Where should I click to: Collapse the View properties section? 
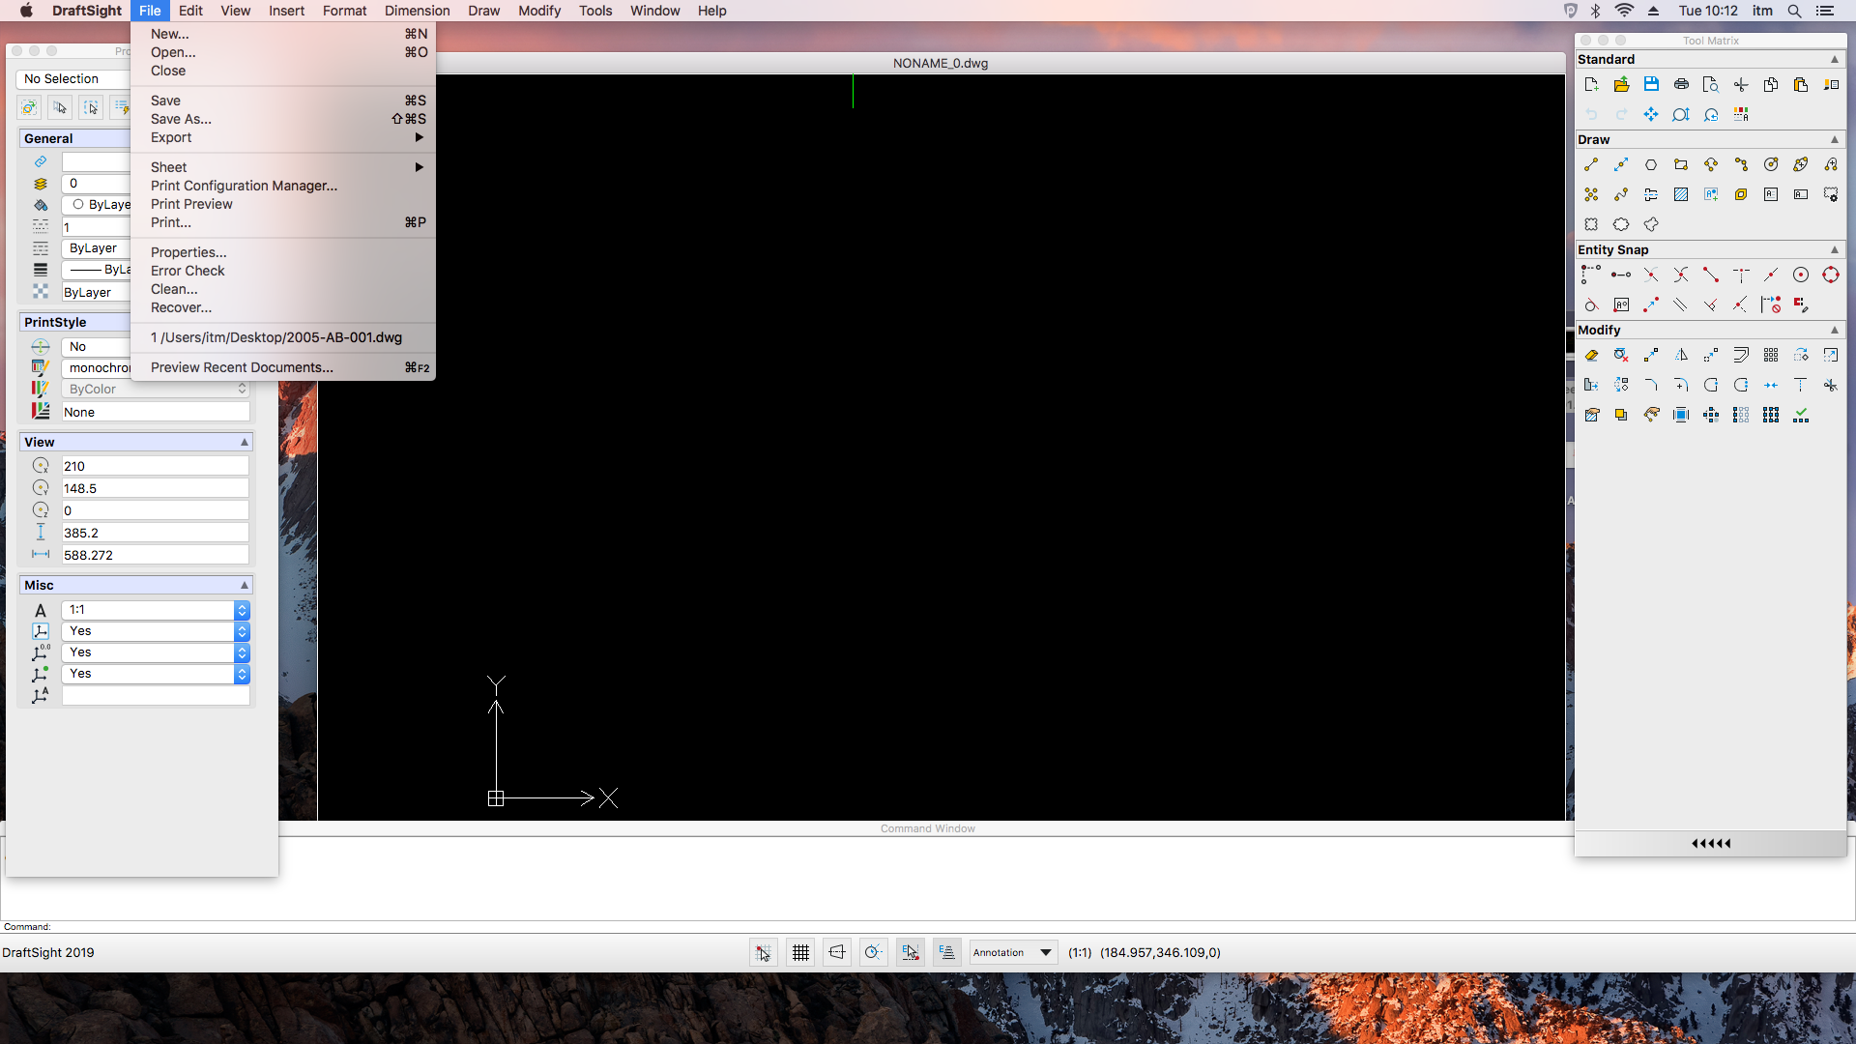(245, 442)
